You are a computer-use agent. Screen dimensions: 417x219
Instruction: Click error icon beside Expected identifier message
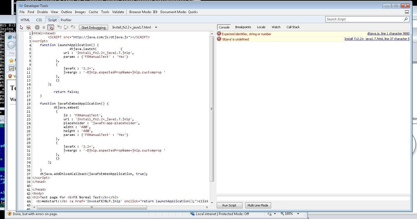click(x=219, y=34)
